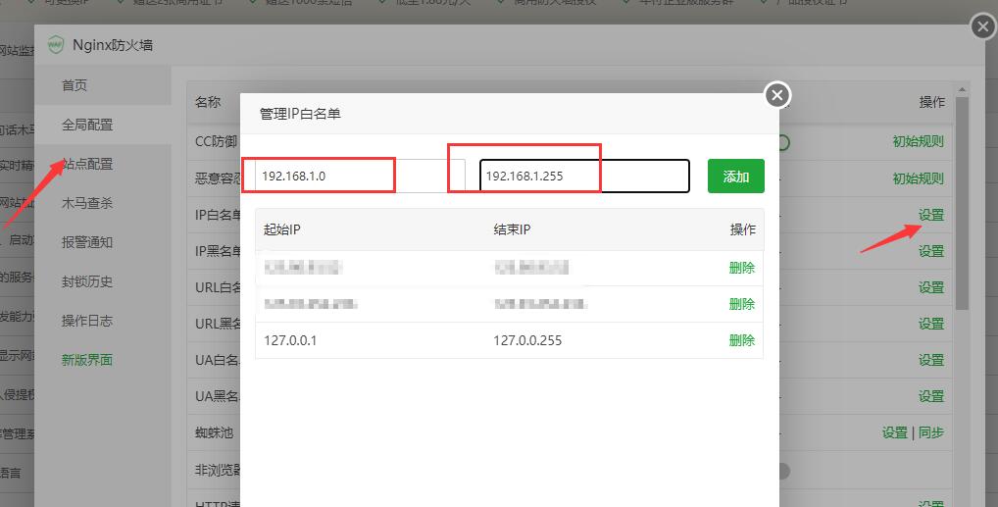This screenshot has width=998, height=507.
Task: Click the scrollbar up arrow in rules list
Action: coord(962,89)
